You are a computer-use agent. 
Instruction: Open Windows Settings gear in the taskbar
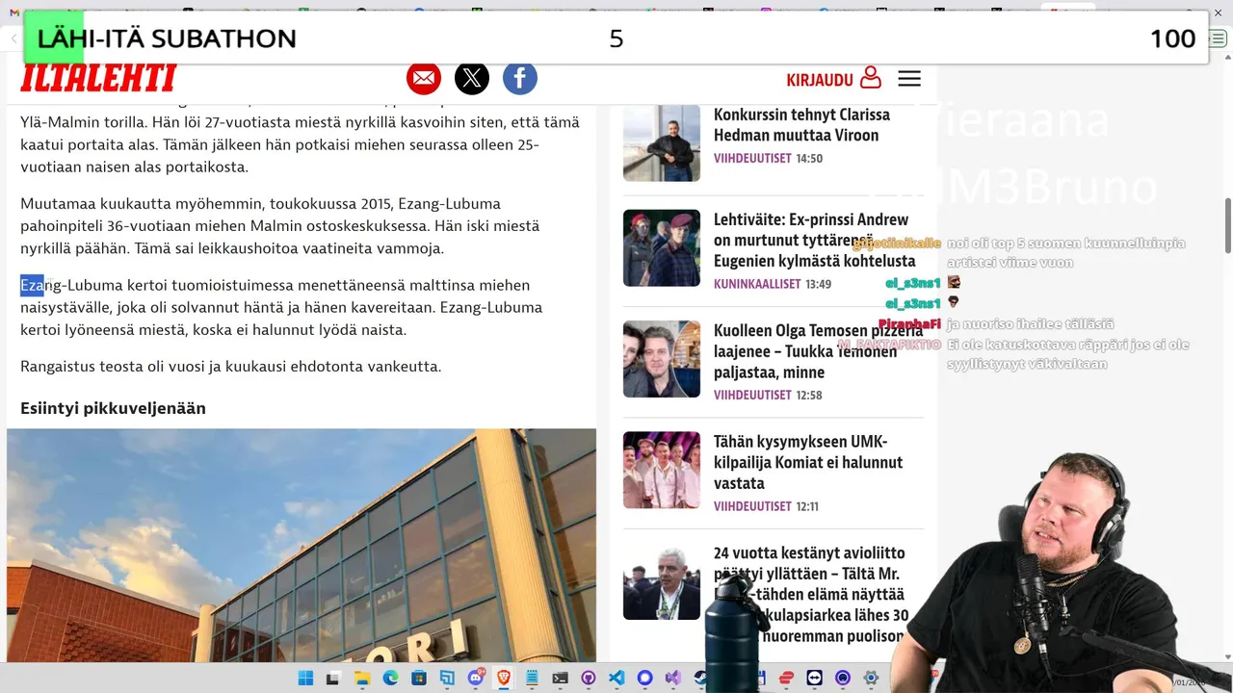871,679
